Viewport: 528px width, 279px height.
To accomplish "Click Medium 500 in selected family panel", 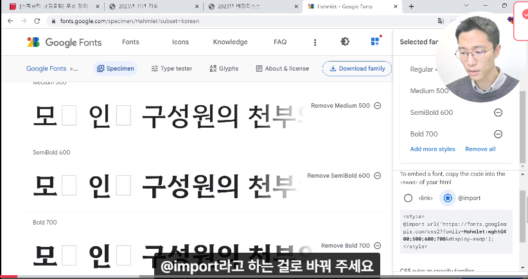I will tap(429, 91).
